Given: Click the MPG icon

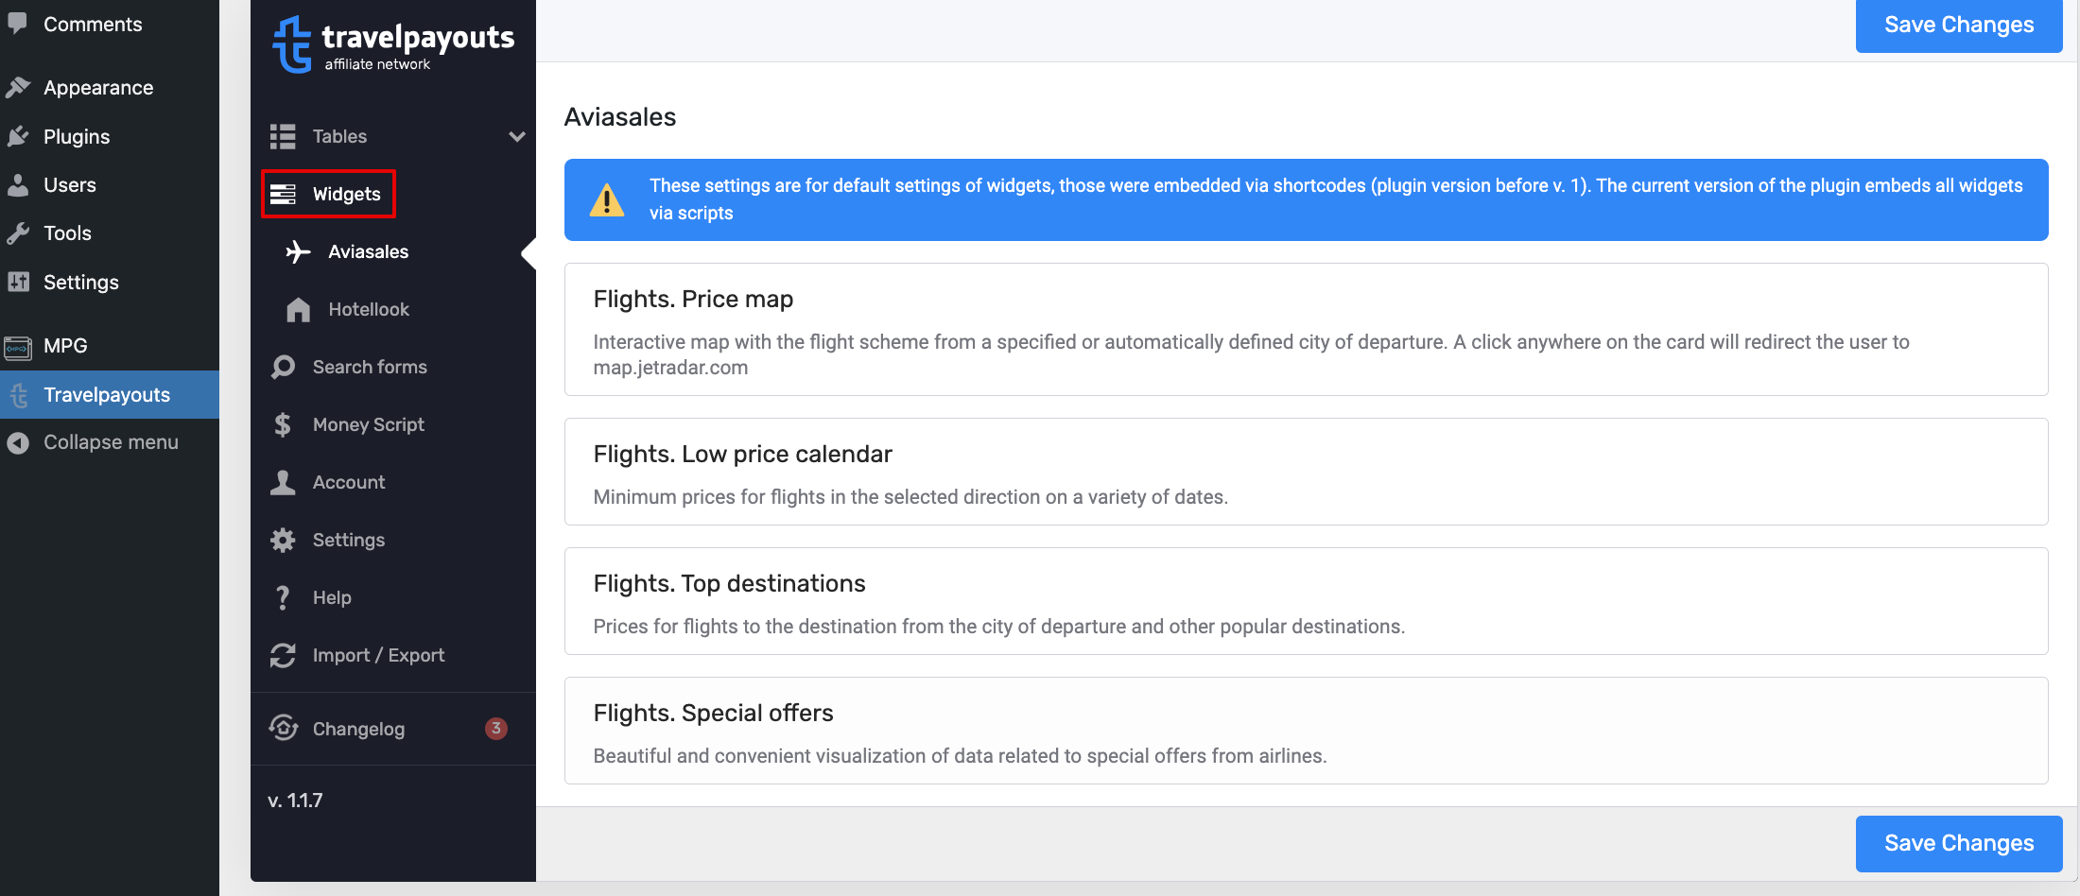Looking at the screenshot, I should [18, 348].
